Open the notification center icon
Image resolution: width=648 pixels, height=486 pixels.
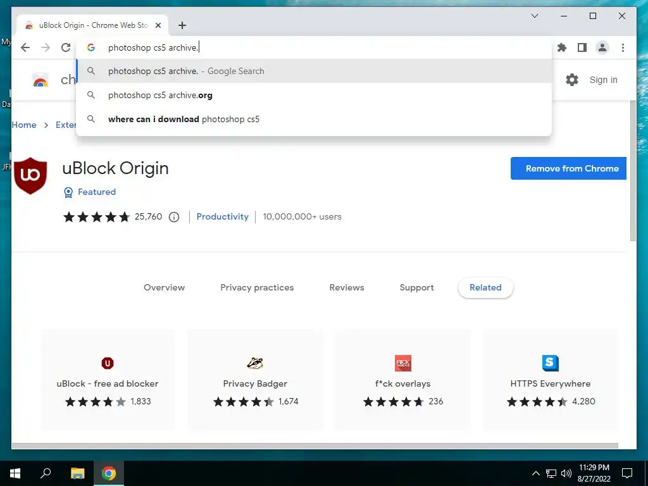627,473
